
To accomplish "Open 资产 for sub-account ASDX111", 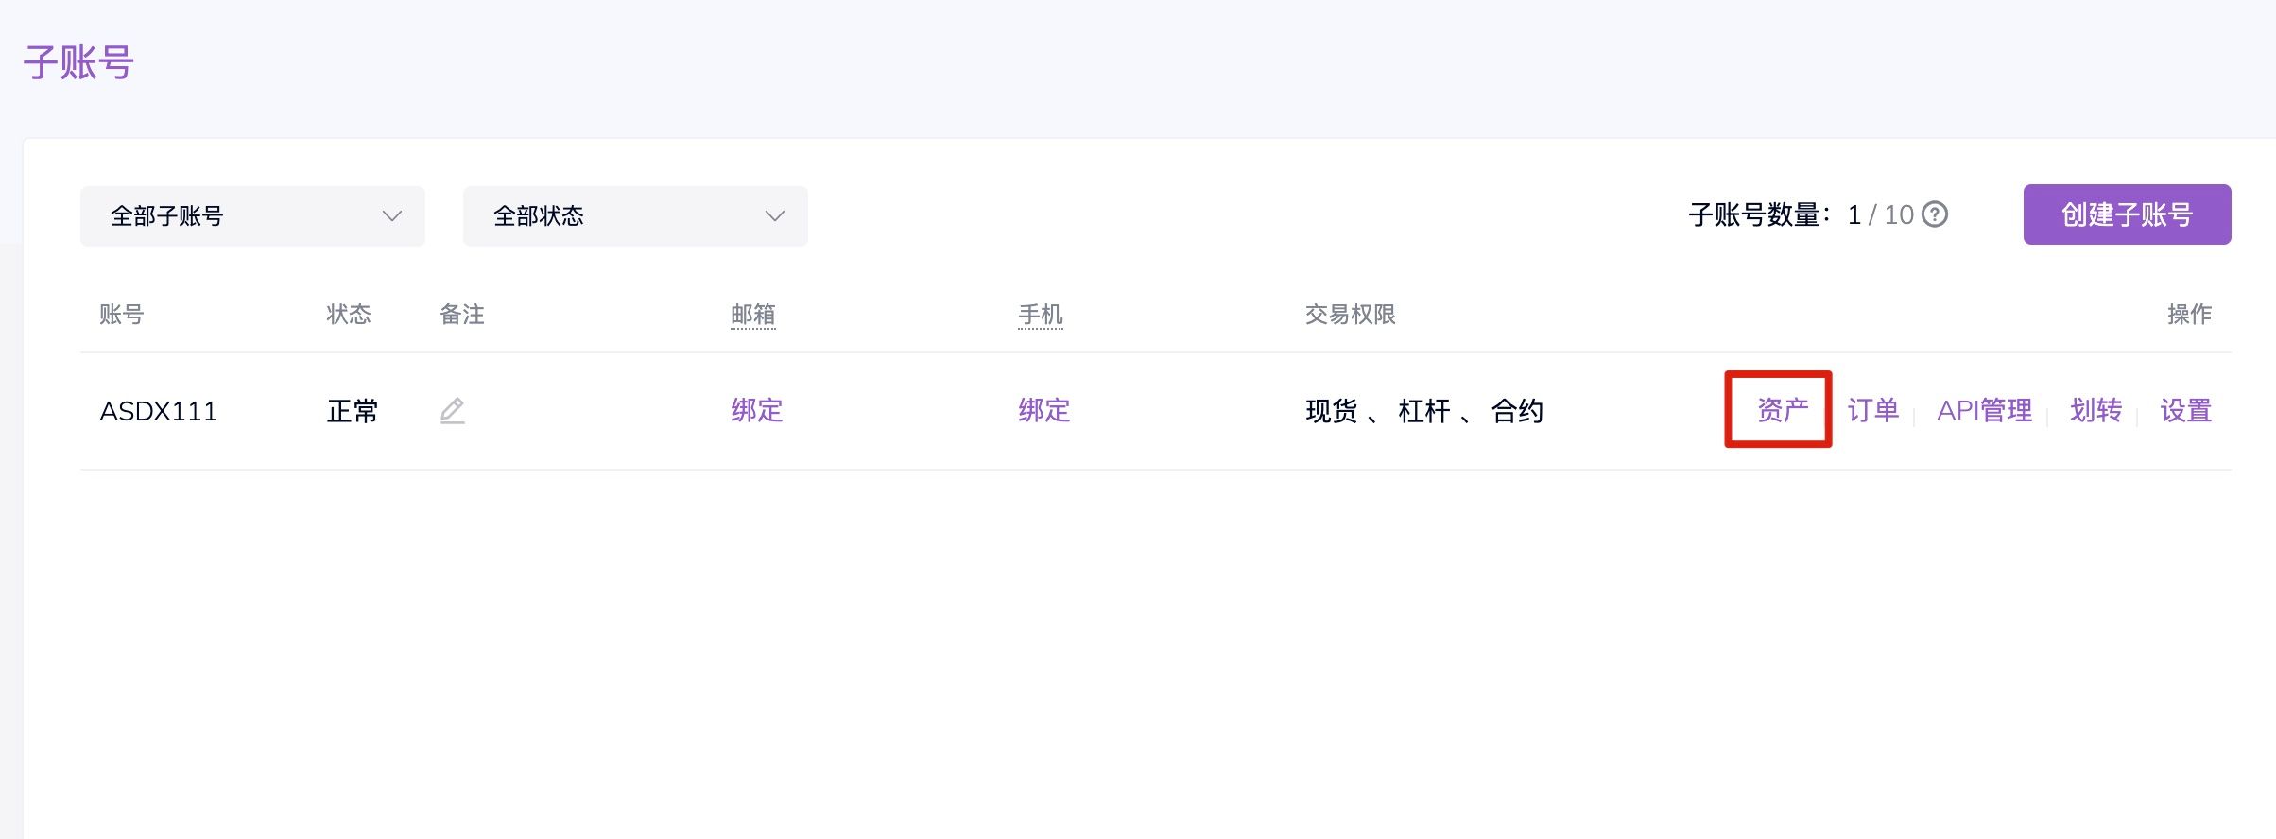I will click(x=1782, y=410).
